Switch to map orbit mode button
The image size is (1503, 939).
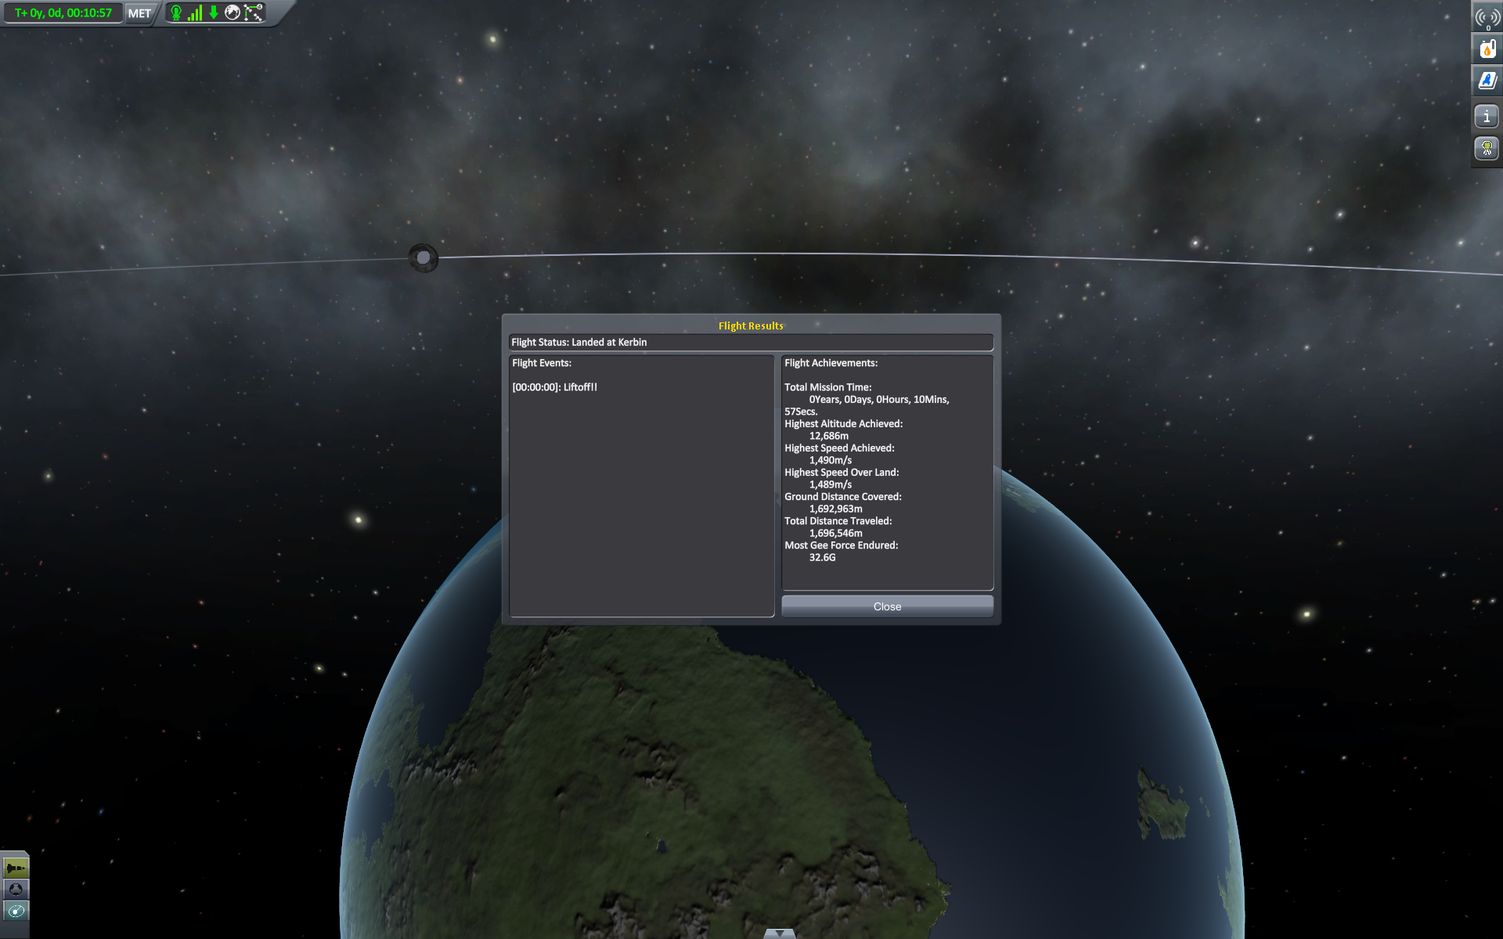tap(16, 911)
